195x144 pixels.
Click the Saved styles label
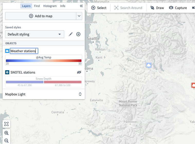(x=13, y=27)
